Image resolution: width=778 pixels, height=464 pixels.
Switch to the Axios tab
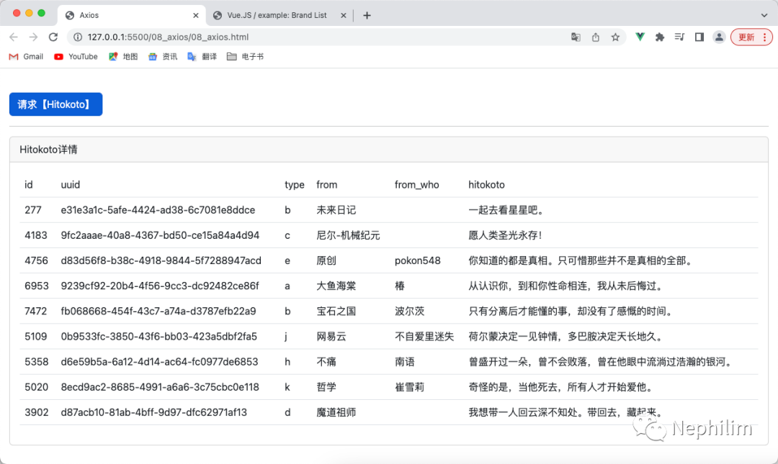[131, 15]
